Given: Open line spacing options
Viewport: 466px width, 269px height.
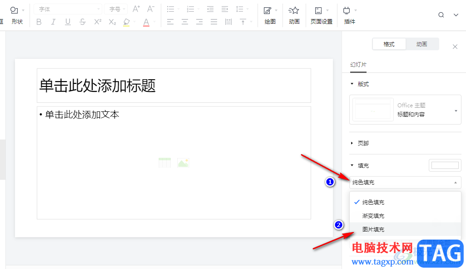Looking at the screenshot, I should click(x=239, y=9).
